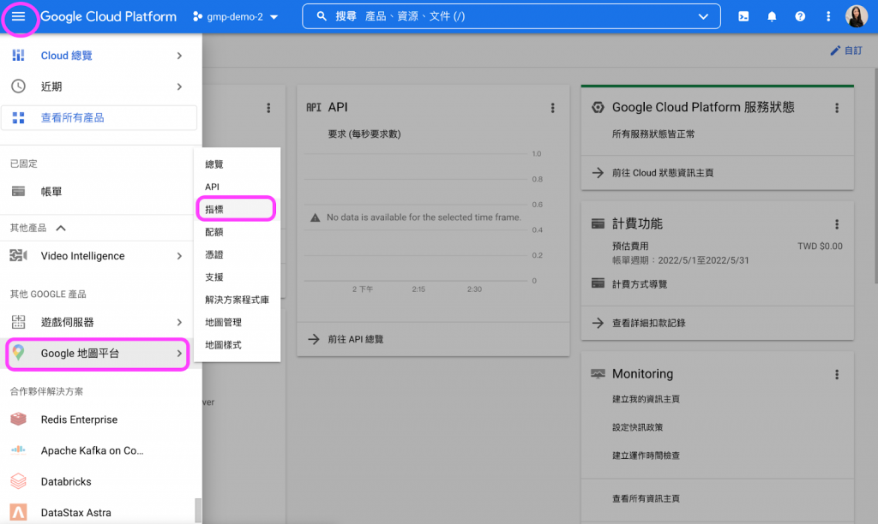
Task: Click the DataStax Astra icon
Action: tap(19, 512)
